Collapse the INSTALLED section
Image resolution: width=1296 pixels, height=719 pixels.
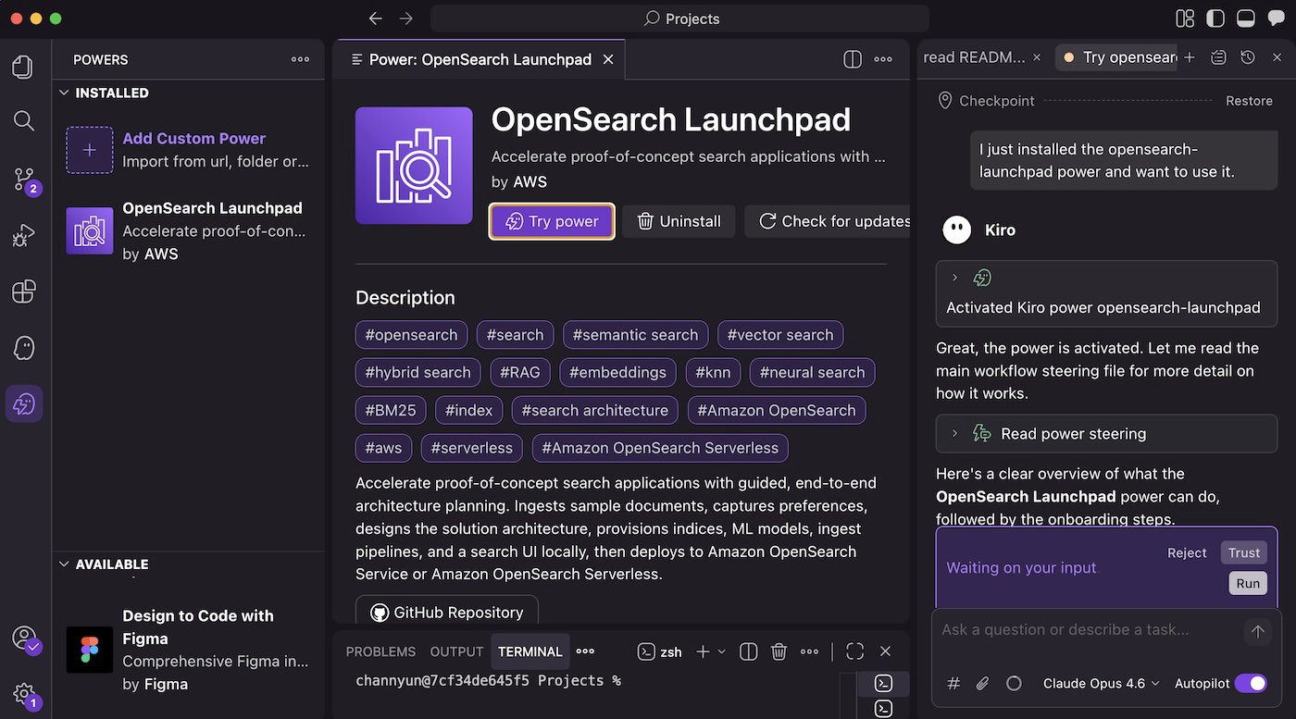pos(64,93)
